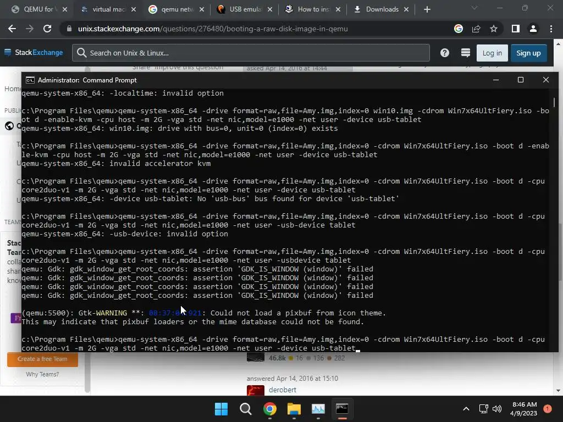Click the address bar URL
The image size is (563, 422).
click(x=213, y=29)
